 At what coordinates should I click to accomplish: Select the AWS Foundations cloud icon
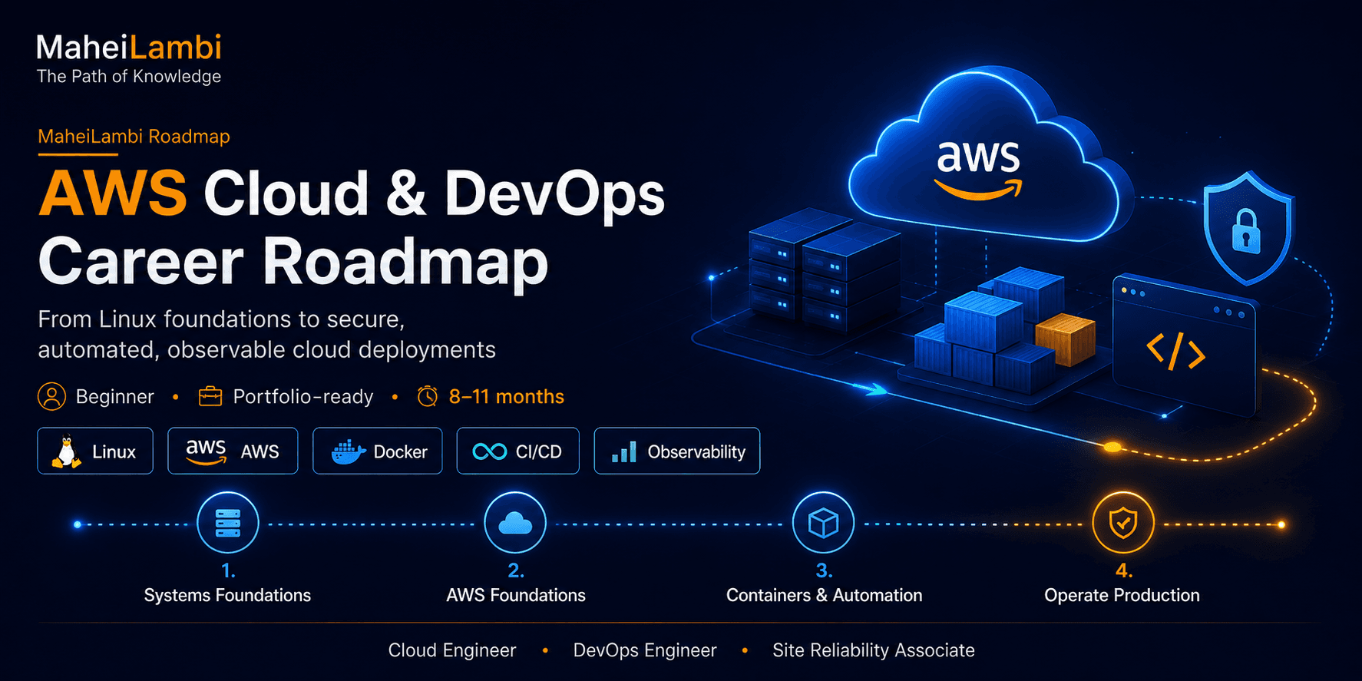pos(515,523)
